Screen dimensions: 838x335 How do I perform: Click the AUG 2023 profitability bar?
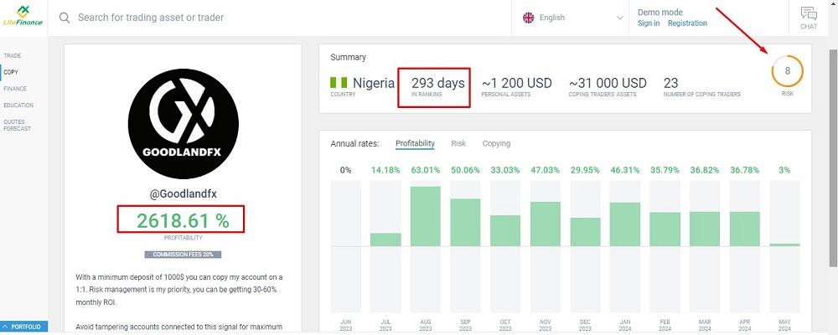coord(425,216)
